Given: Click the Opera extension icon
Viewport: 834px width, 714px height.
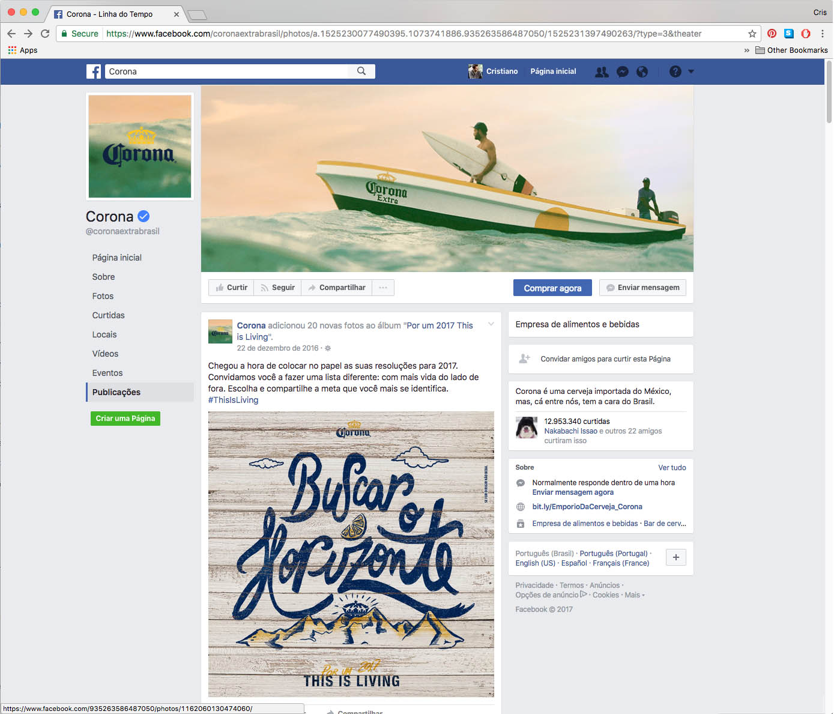Looking at the screenshot, I should coord(806,34).
